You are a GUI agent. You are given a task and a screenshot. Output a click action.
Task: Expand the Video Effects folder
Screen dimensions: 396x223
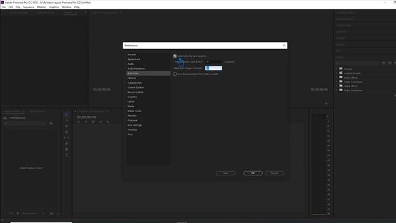tap(337, 86)
